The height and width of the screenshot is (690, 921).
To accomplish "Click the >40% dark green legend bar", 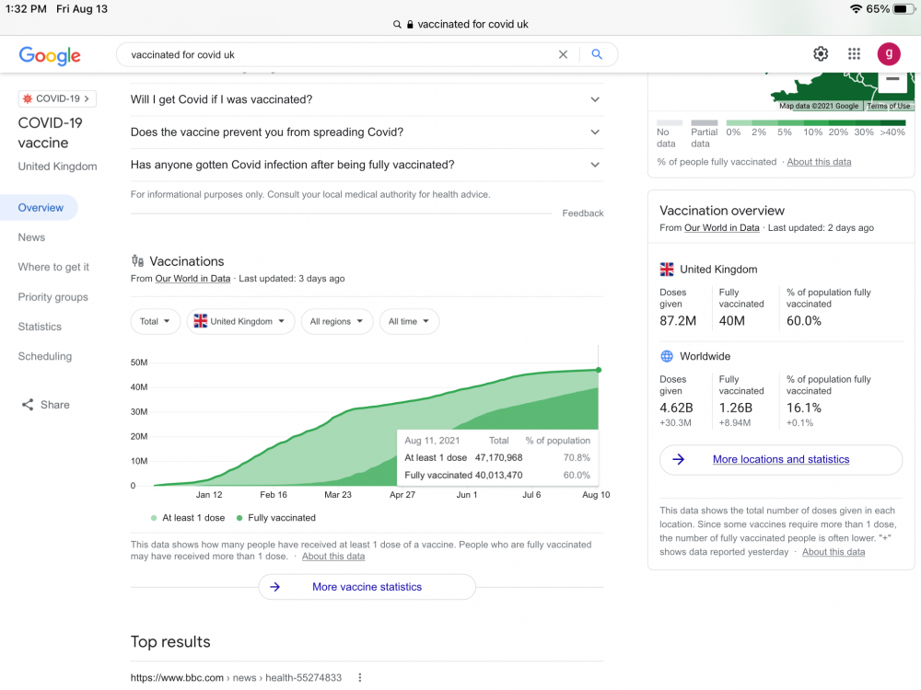I will click(892, 122).
